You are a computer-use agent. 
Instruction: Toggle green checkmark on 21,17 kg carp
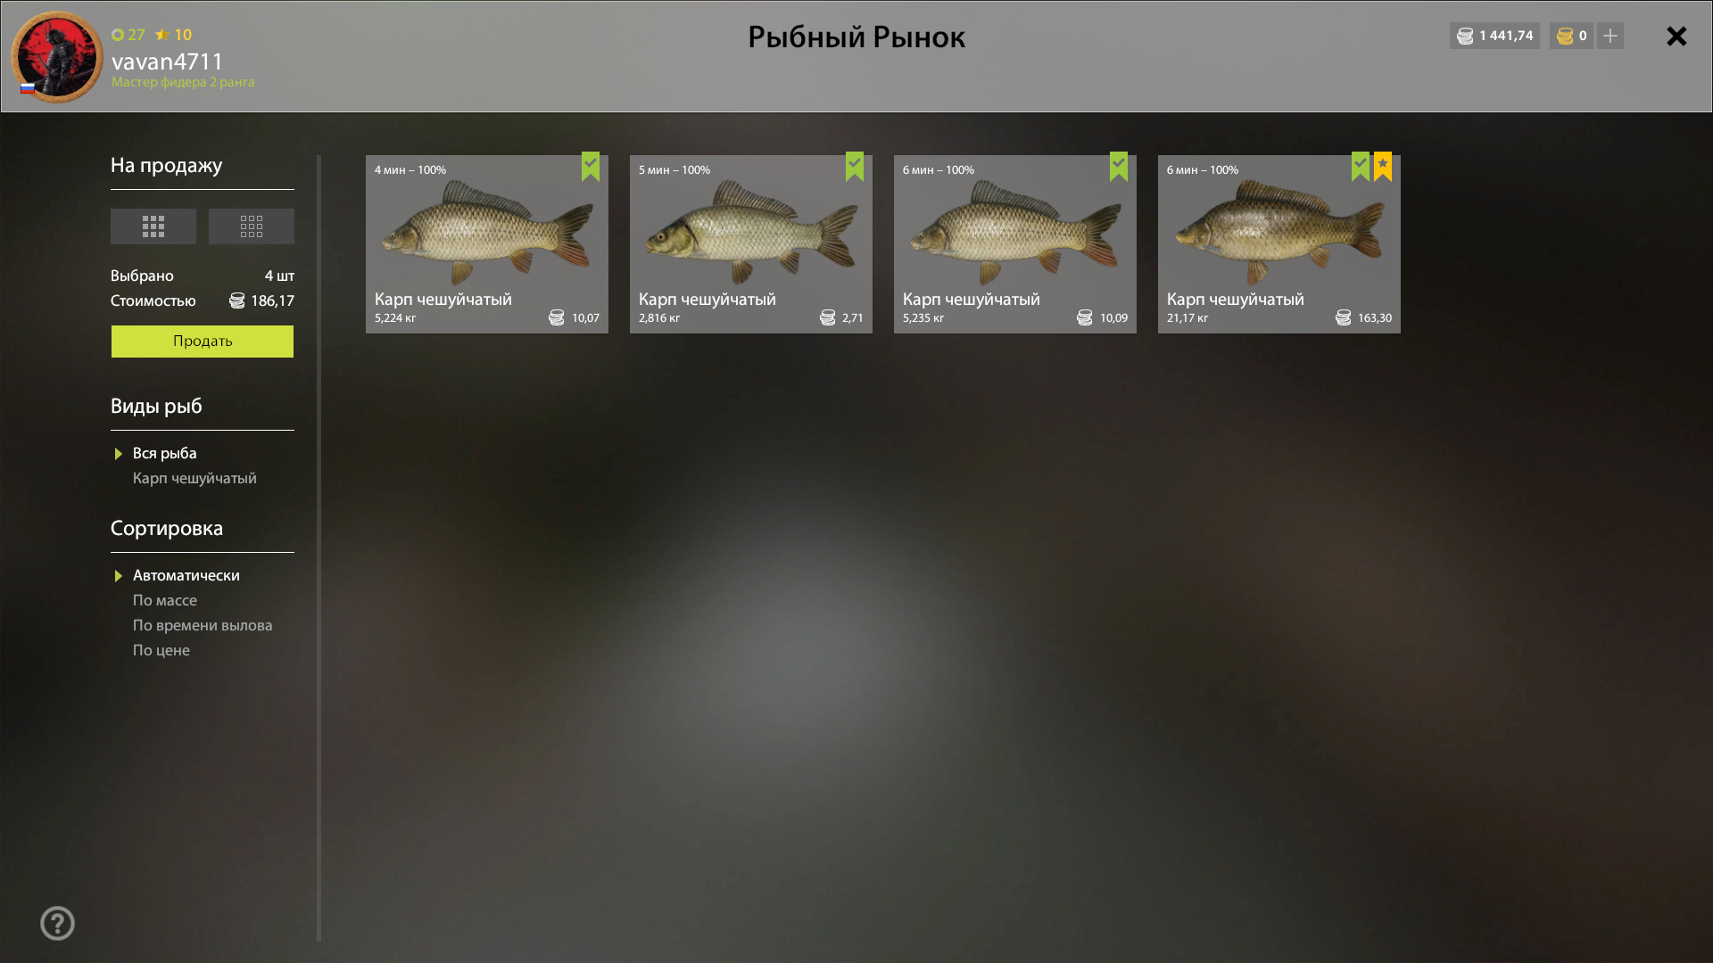[1361, 166]
